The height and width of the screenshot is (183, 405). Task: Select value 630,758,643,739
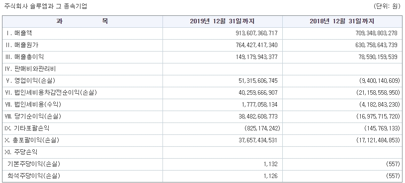point(377,45)
